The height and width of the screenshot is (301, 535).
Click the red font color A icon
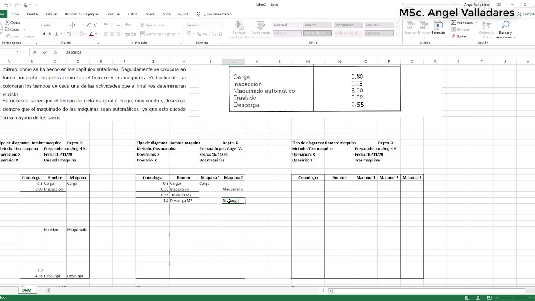(x=91, y=34)
